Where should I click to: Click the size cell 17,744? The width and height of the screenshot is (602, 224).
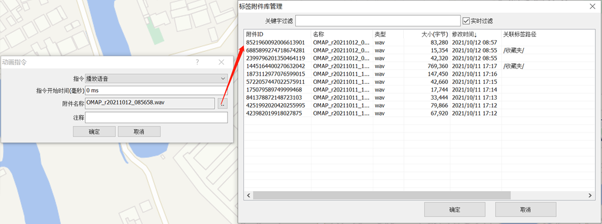pos(439,90)
